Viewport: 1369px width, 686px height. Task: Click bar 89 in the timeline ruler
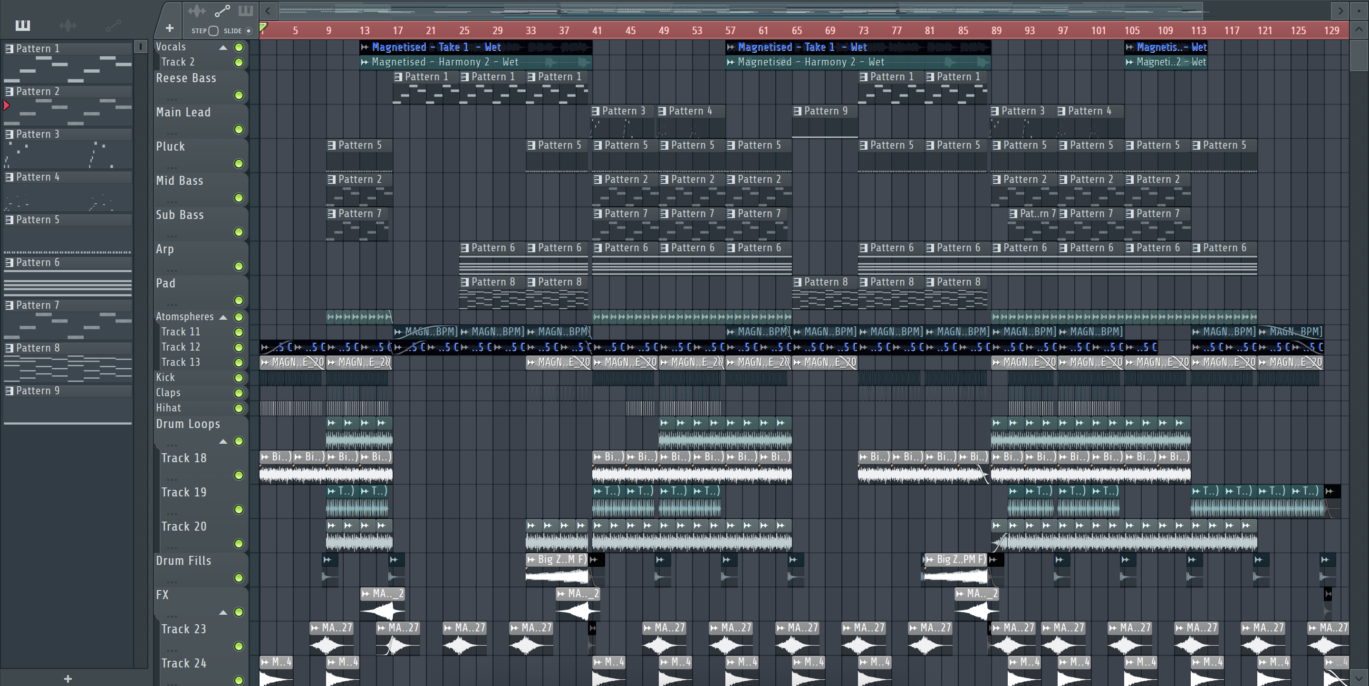pyautogui.click(x=996, y=30)
